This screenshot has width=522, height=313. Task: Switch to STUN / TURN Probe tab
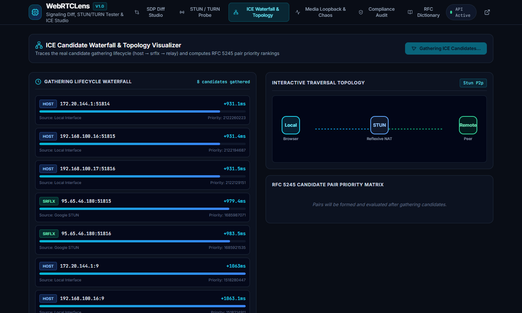pos(201,12)
